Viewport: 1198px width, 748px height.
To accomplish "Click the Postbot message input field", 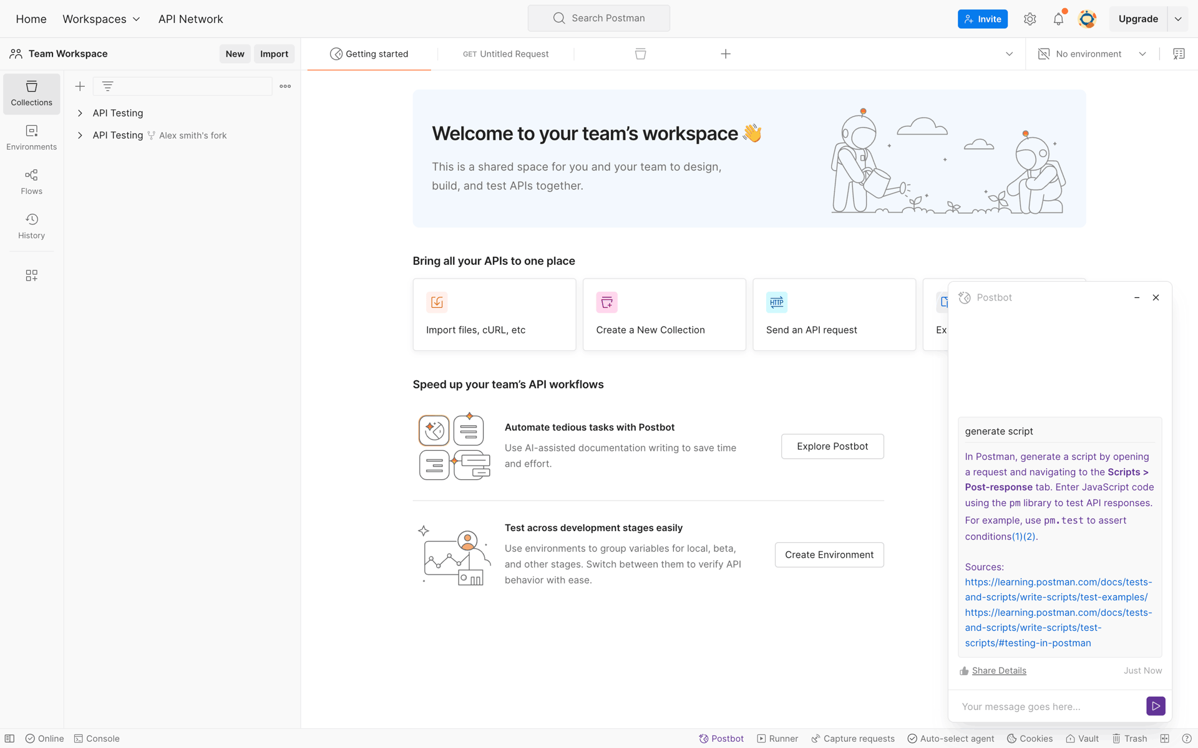I will click(1048, 706).
